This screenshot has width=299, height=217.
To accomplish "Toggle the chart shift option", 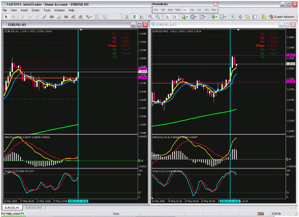I will [x=175, y=17].
